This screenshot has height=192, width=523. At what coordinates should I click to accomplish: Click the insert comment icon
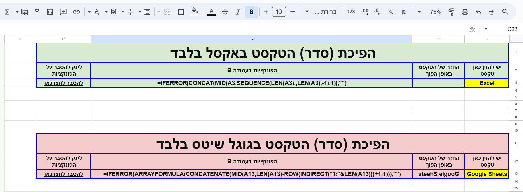click(63, 12)
